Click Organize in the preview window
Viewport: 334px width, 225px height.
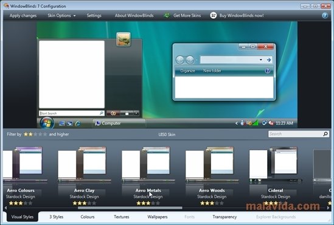click(187, 71)
